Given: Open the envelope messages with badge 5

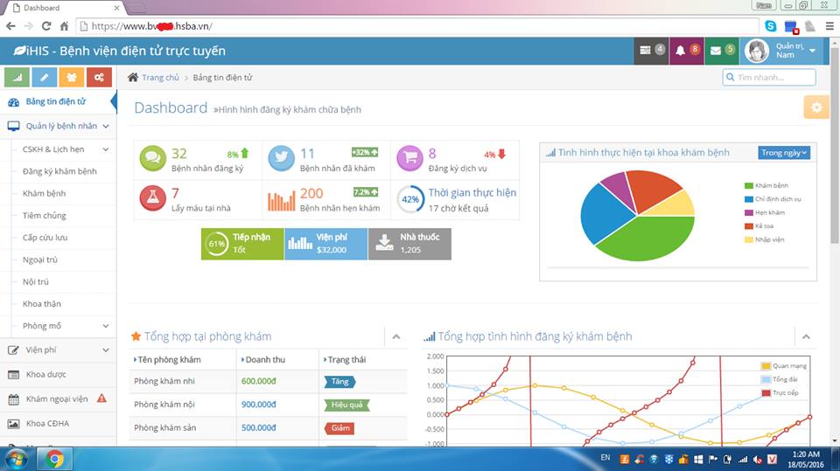Looking at the screenshot, I should (x=722, y=51).
